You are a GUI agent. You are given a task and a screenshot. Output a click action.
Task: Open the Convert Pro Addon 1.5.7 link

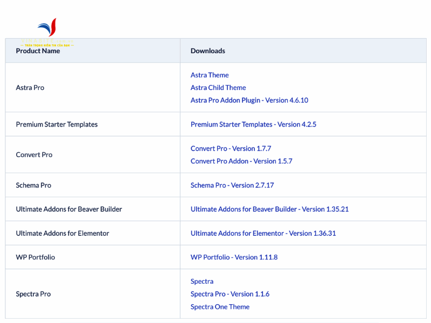[x=241, y=161]
